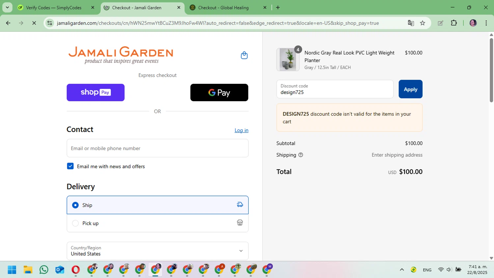
Task: Stop page loading with X button
Action: click(x=34, y=23)
